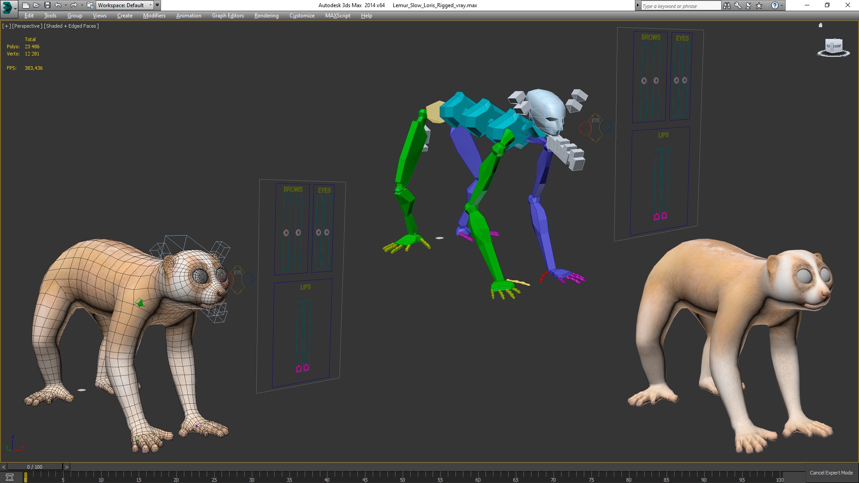The height and width of the screenshot is (483, 859).
Task: Click the Project Folder icon in quick access toolbar
Action: (90, 5)
